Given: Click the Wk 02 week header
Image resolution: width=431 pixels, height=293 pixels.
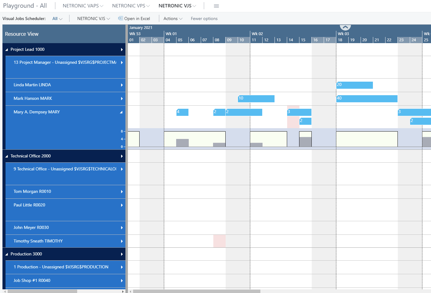Looking at the screenshot, I should pos(293,34).
